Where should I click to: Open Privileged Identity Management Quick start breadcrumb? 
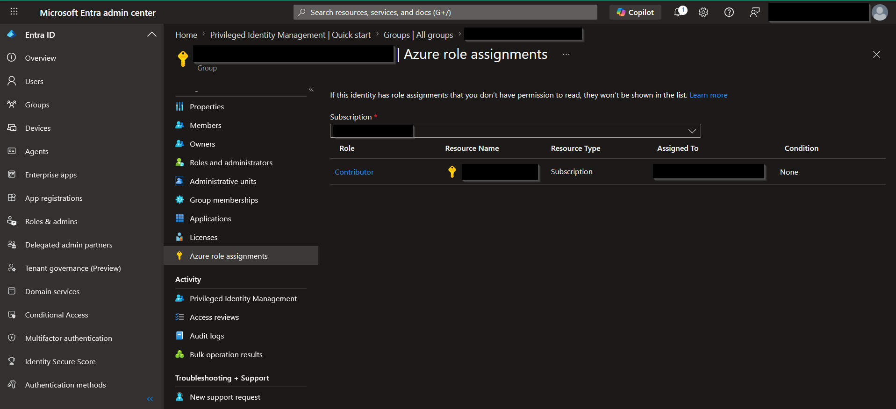point(290,35)
